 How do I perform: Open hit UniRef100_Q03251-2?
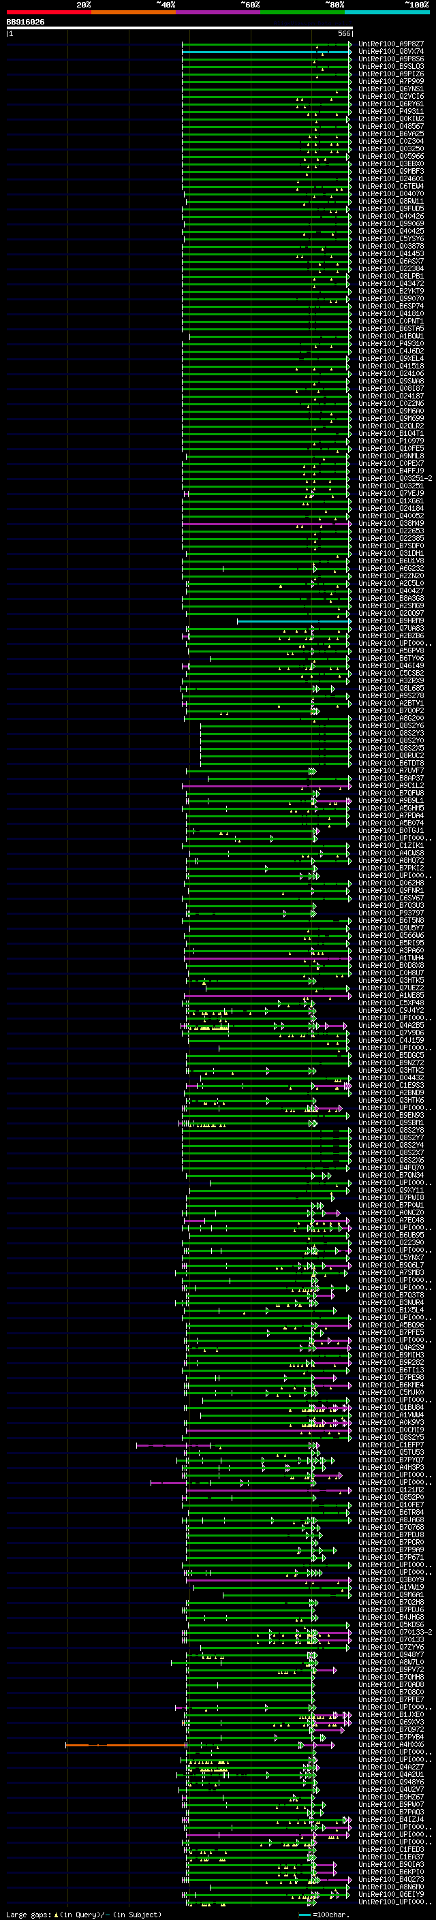coord(395,479)
